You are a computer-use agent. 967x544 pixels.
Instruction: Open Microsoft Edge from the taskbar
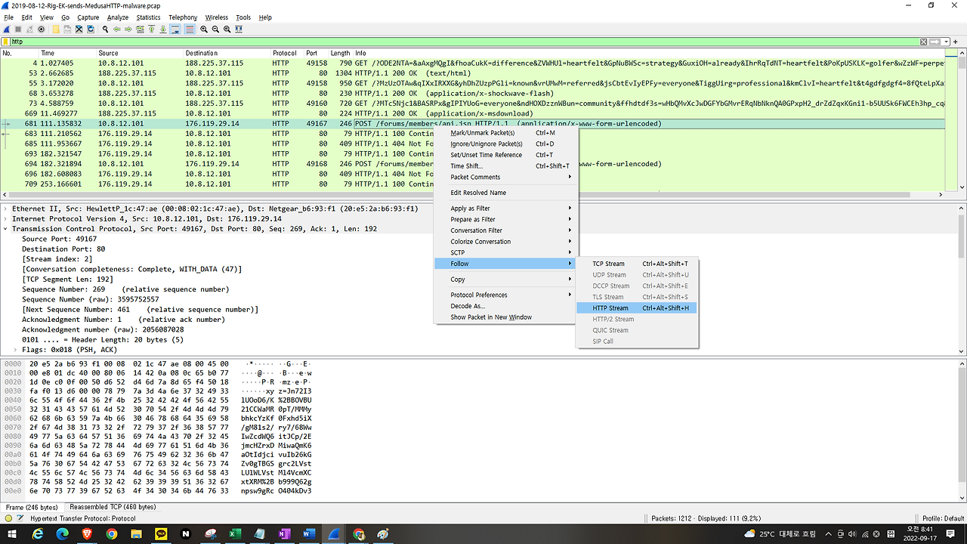[62, 533]
